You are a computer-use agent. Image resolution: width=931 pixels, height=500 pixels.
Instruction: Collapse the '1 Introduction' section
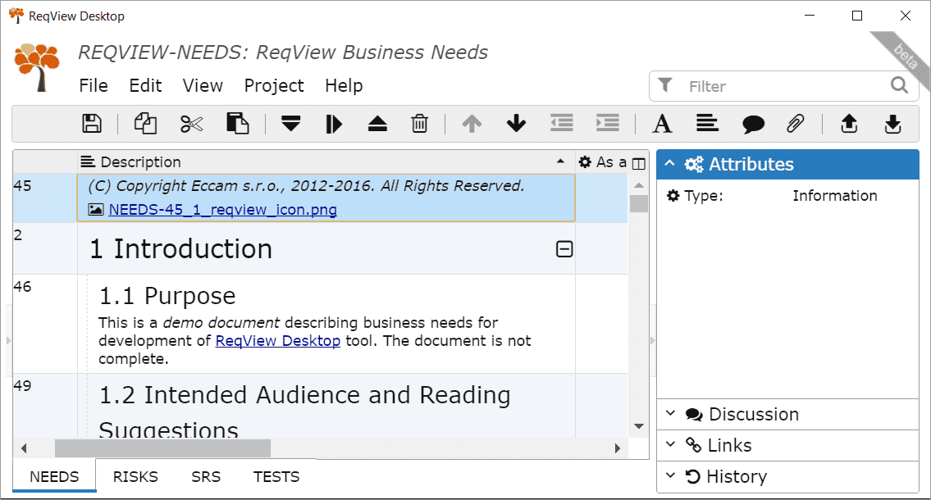coord(564,249)
